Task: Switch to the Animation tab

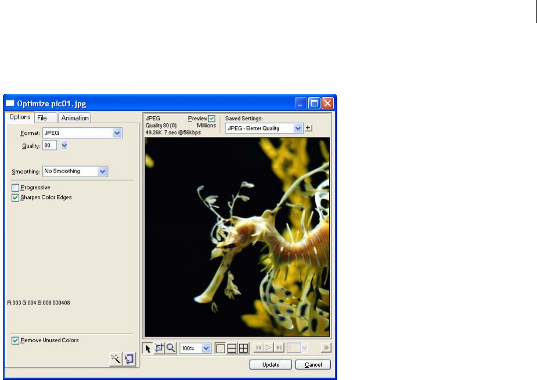Action: [75, 118]
